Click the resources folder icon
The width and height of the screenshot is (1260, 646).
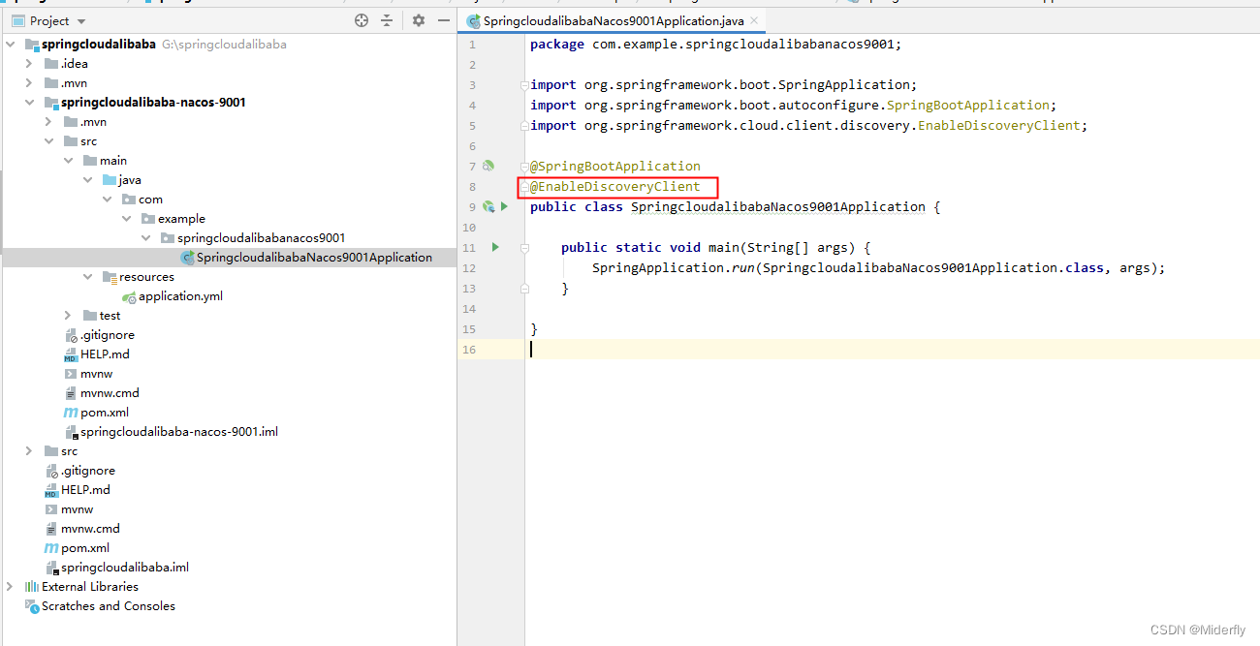coord(109,277)
